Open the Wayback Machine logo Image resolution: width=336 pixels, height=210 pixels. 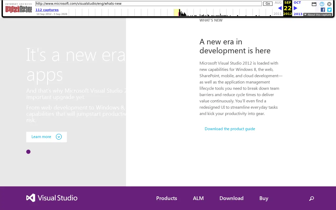19,8
